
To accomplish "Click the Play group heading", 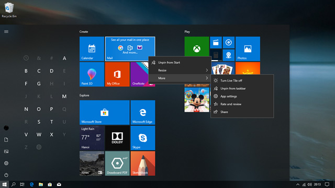I will [187, 31].
